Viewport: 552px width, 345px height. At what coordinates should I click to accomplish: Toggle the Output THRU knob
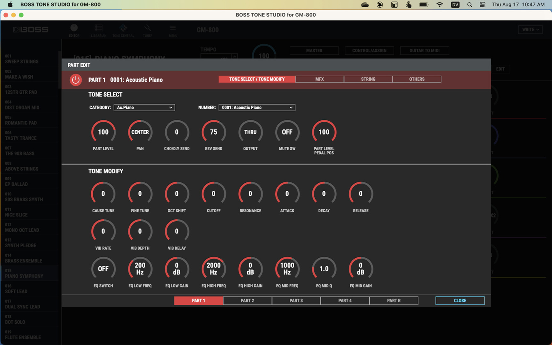(250, 132)
